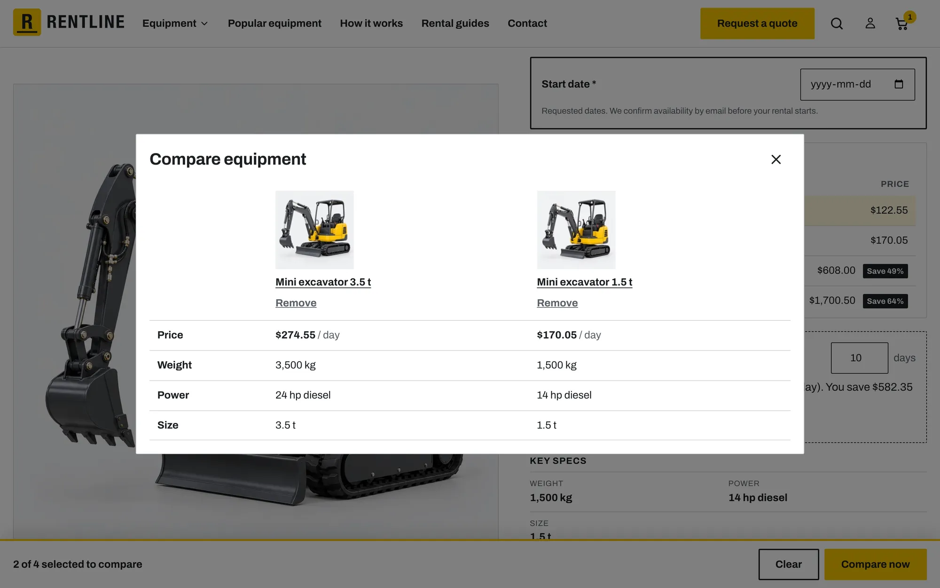Click Request a quote button

click(x=757, y=24)
